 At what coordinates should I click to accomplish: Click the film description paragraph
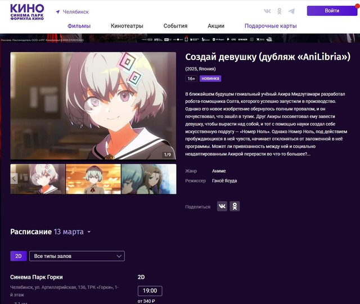[266, 124]
